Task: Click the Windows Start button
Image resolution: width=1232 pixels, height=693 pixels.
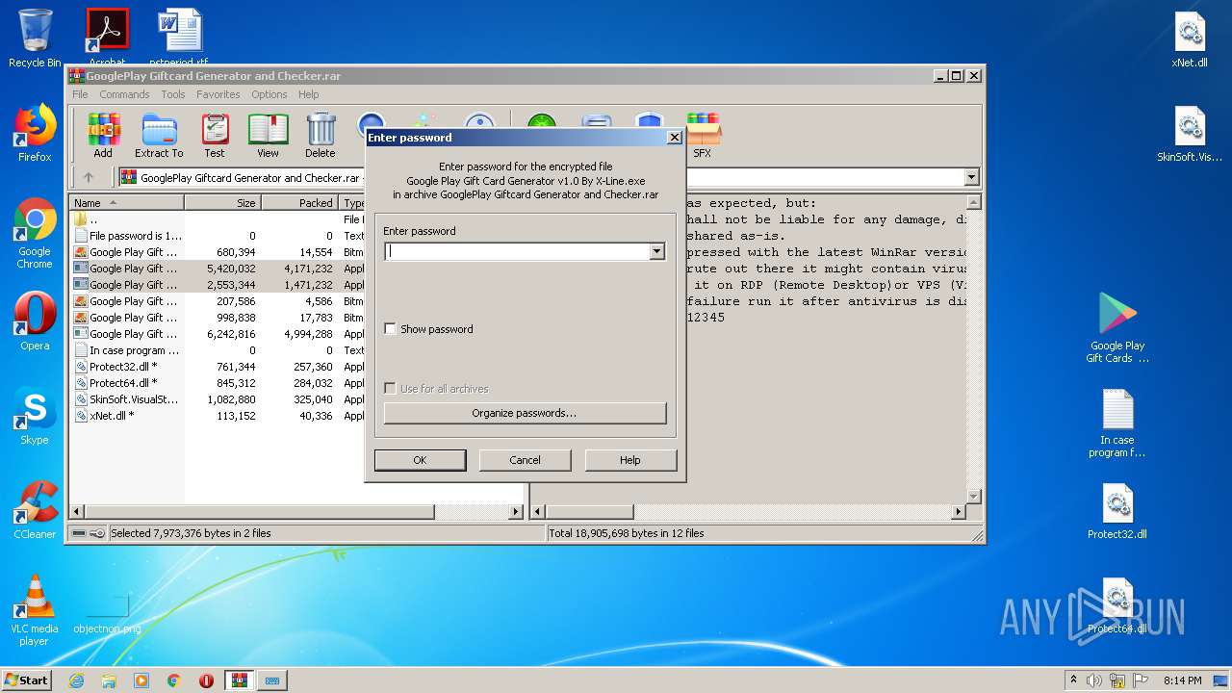Action: 27,680
